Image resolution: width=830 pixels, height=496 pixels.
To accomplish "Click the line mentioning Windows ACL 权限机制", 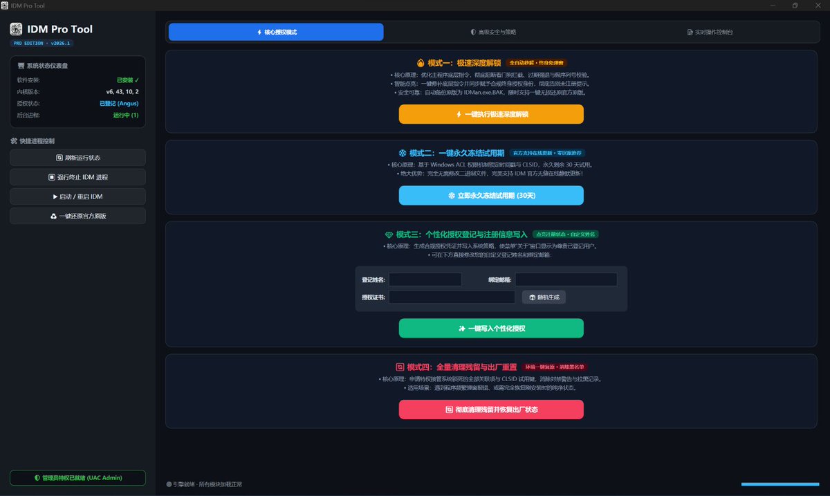I will point(490,165).
